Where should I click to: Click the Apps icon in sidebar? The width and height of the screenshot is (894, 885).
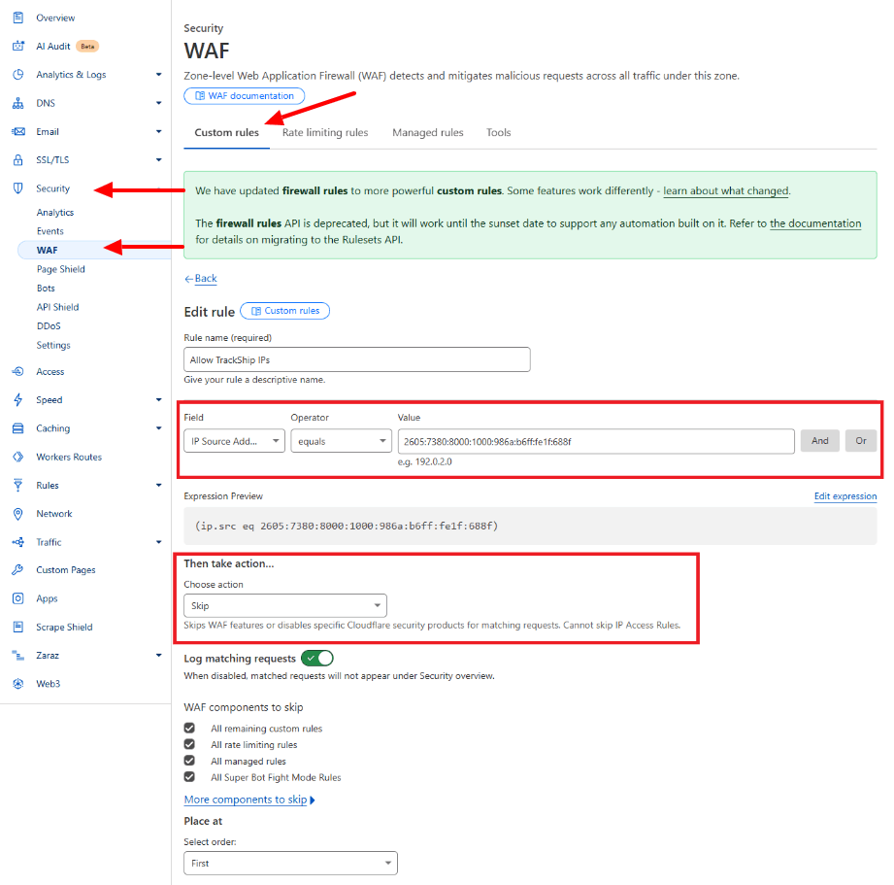[x=18, y=598]
